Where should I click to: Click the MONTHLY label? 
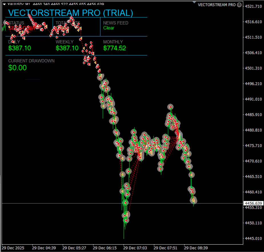click(113, 42)
